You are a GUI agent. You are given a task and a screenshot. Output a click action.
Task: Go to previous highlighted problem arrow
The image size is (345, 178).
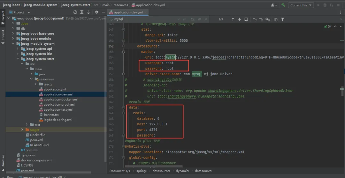[x=335, y=26]
